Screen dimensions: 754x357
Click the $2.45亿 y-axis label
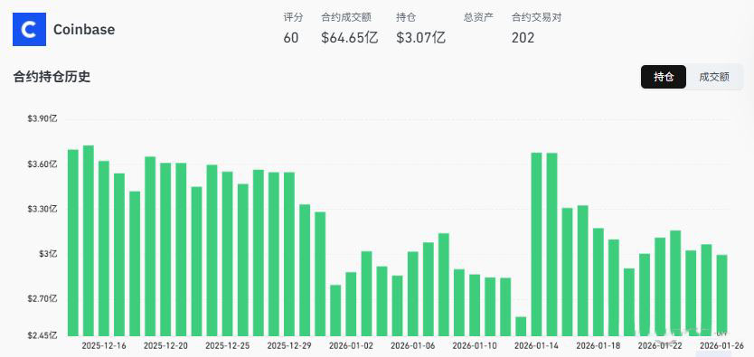click(x=42, y=335)
